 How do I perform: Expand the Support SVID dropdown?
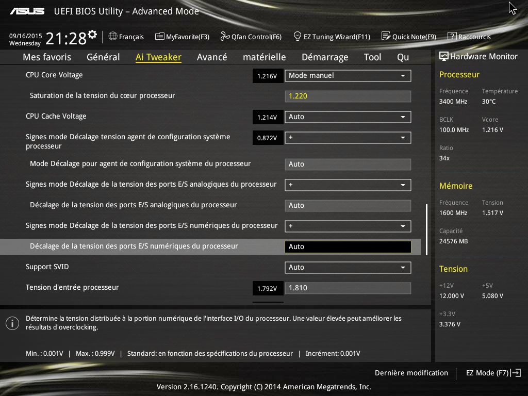tap(348, 268)
